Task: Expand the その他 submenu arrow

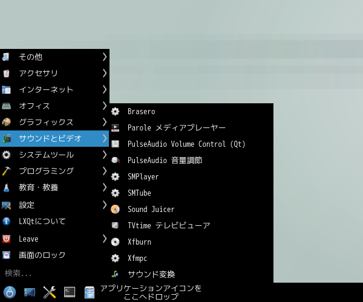Action: tap(105, 57)
